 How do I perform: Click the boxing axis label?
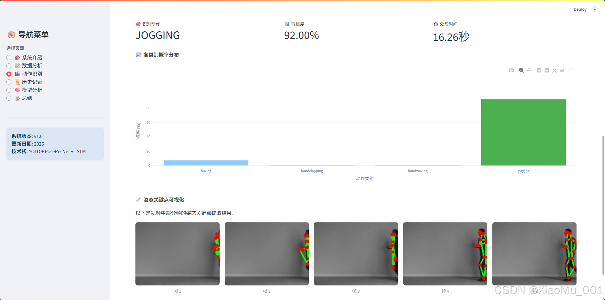(206, 171)
